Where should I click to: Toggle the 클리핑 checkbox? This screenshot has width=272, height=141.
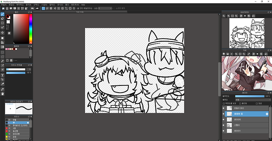coord(240,103)
